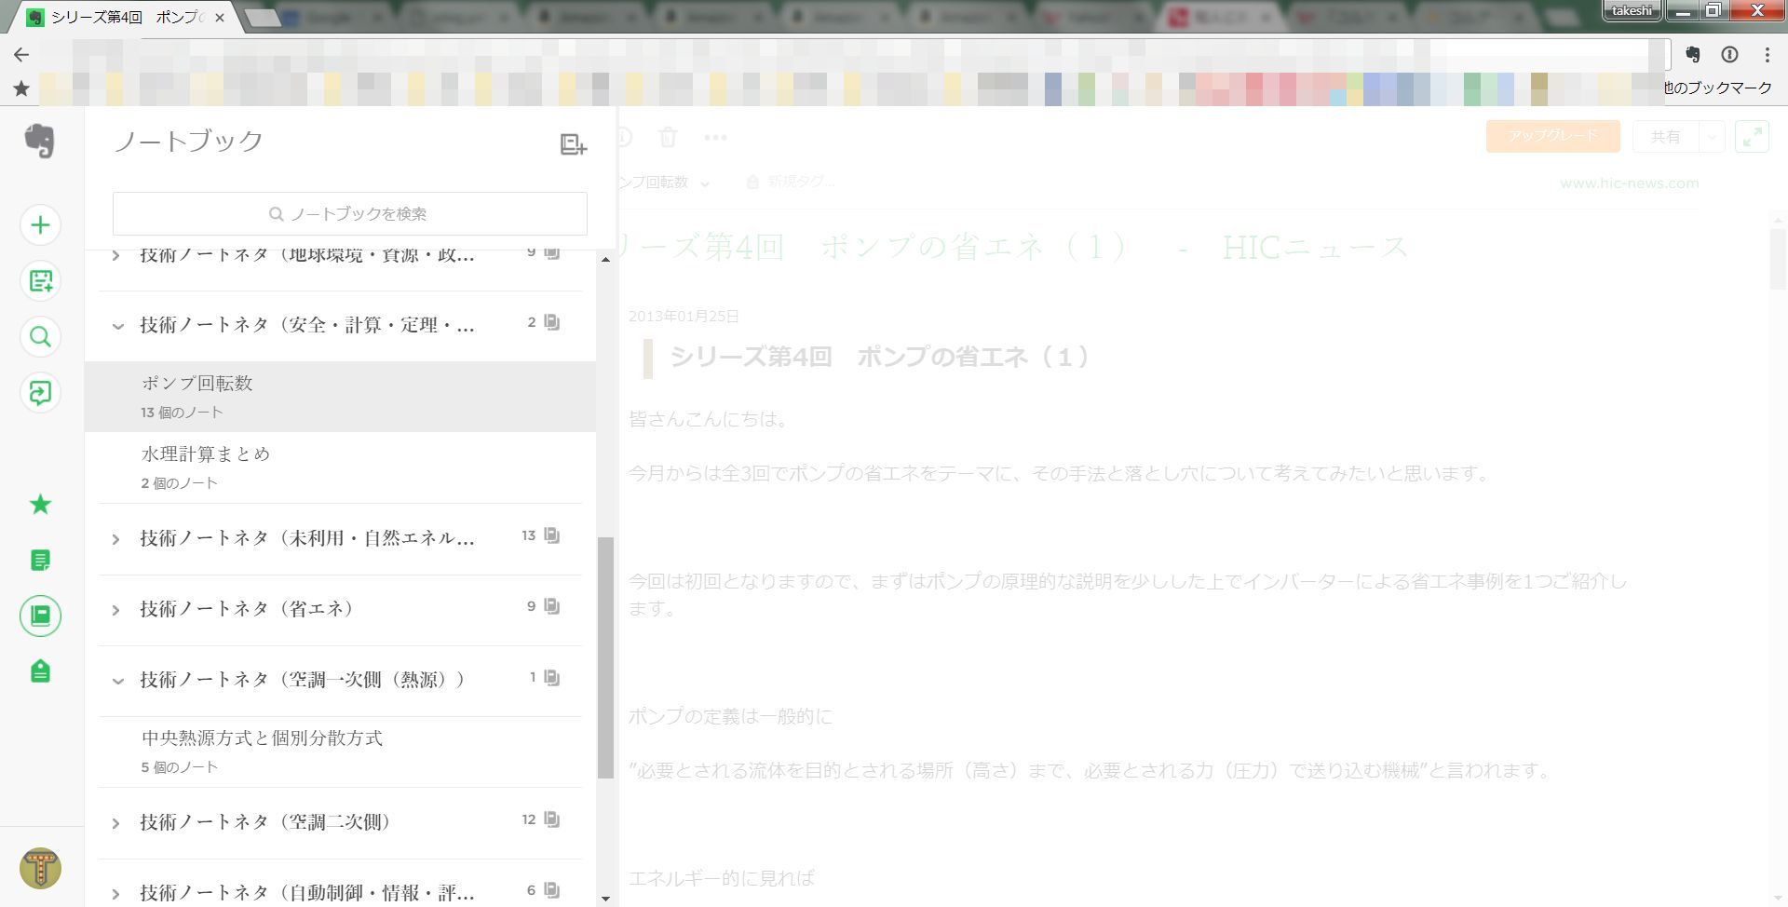The image size is (1788, 907).
Task: Click the trash icon for the note
Action: tap(668, 138)
